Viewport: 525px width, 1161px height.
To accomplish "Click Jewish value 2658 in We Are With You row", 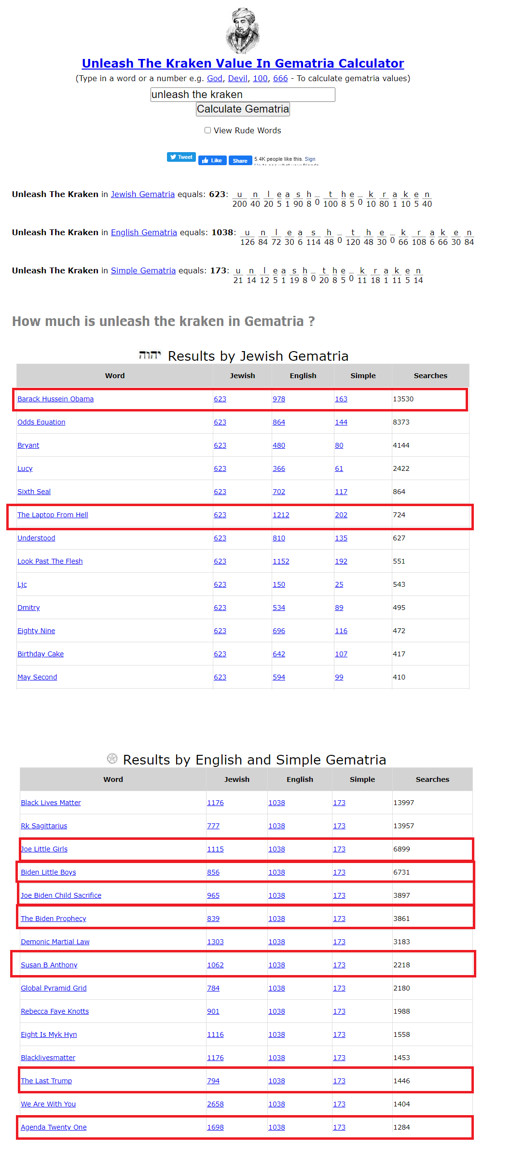I will pyautogui.click(x=215, y=1104).
